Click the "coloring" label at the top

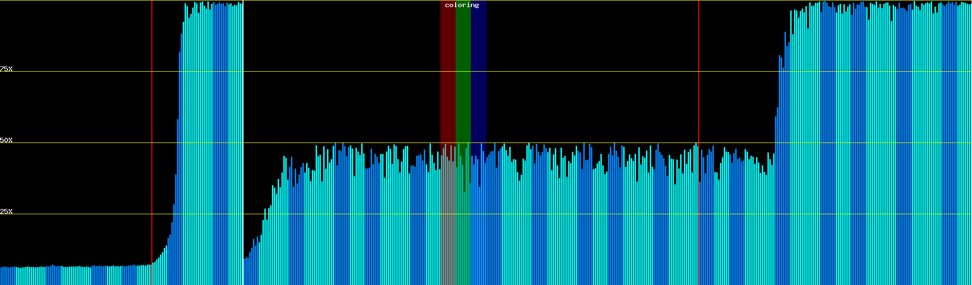coord(462,5)
